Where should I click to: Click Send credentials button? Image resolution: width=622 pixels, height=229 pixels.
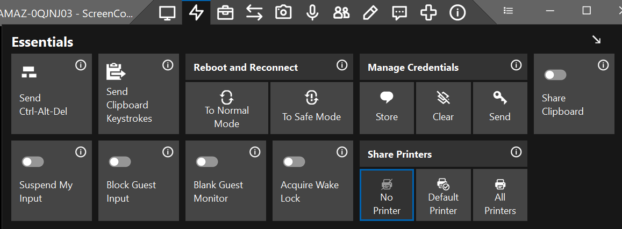[500, 108]
